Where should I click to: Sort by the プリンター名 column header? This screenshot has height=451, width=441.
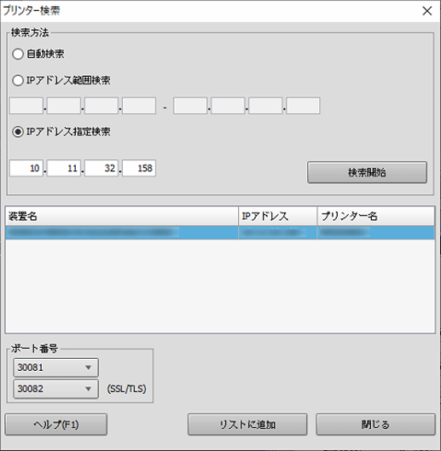[376, 216]
